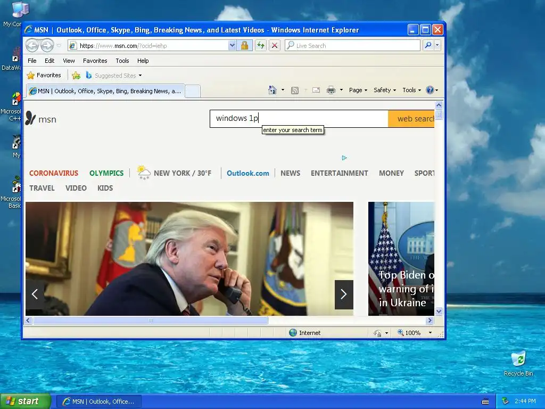Open the TRAVEL section link
The image size is (545, 409).
pos(42,188)
